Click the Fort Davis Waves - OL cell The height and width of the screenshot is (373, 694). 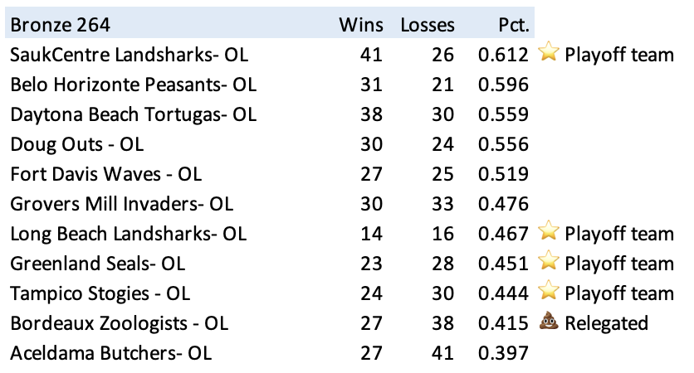105,174
